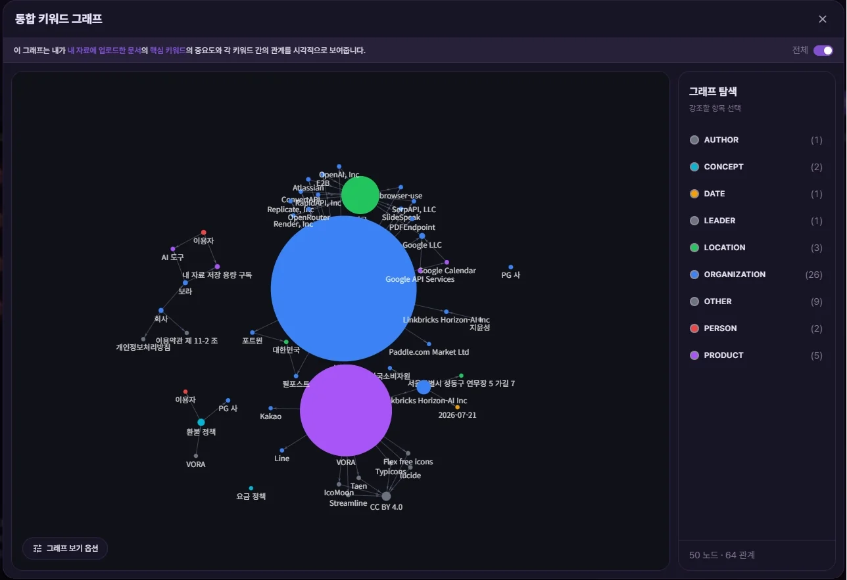Screen dimensions: 847x580
Task: Select the 포트원 node
Action: coord(253,332)
